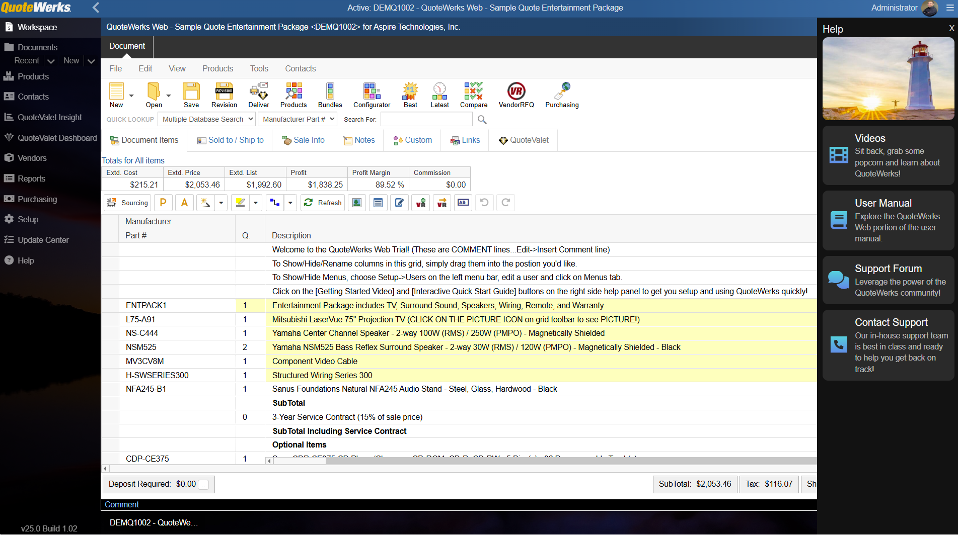
Task: Open the Products menu
Action: (217, 68)
